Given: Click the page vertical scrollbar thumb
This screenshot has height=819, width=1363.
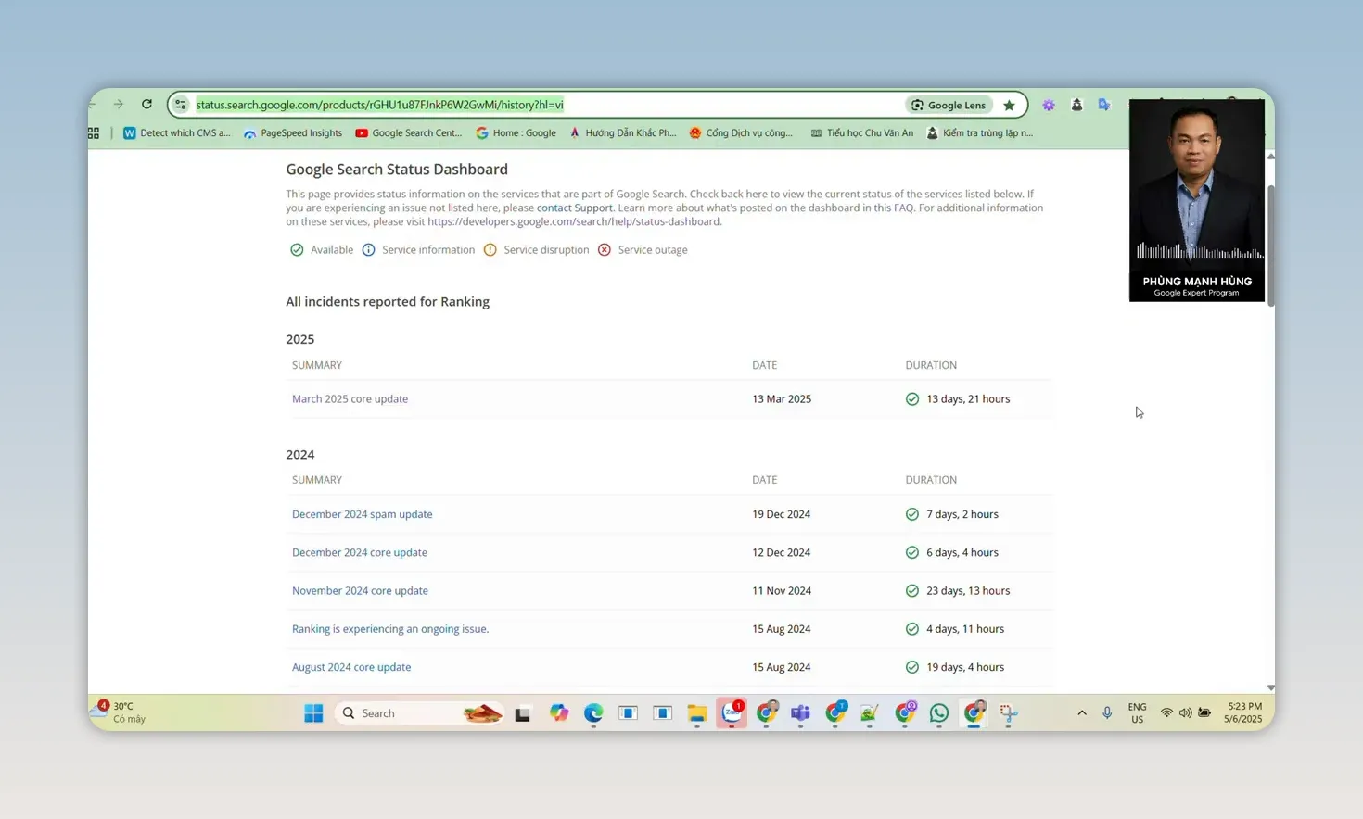Looking at the screenshot, I should 1271,246.
